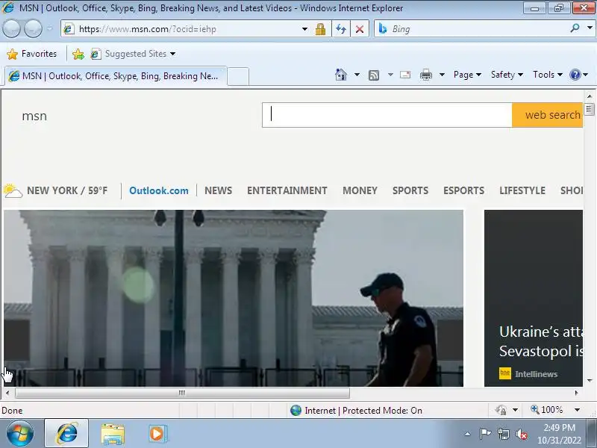Expand the feeds dropdown arrow

point(390,75)
